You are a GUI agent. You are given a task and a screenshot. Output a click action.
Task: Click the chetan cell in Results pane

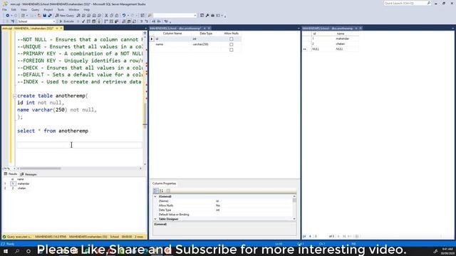tap(21, 188)
